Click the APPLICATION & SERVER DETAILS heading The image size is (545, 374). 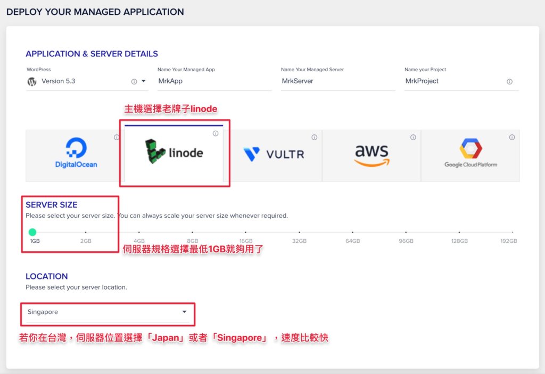pyautogui.click(x=92, y=54)
